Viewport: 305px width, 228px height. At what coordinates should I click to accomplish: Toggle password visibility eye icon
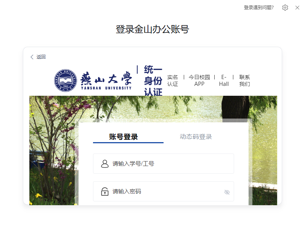[x=227, y=192]
